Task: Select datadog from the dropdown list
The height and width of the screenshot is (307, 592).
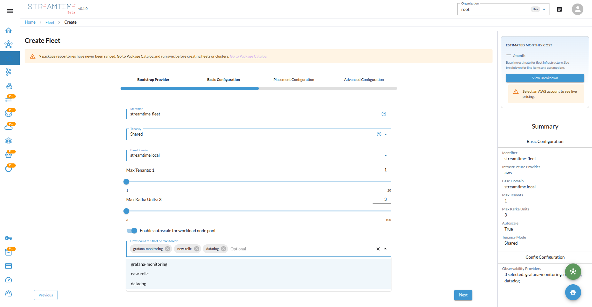Action: pyautogui.click(x=259, y=284)
